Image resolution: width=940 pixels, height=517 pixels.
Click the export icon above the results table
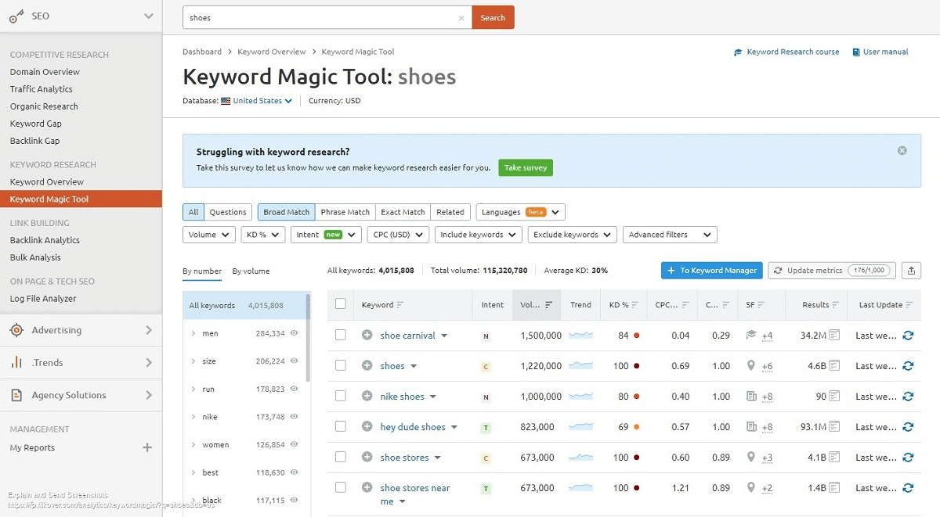[911, 270]
